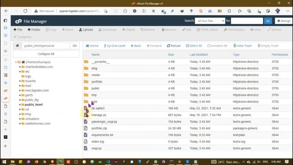Expand the charlieskiddies.com tree folder
This screenshot has height=165, width=293.
pos(20,67)
